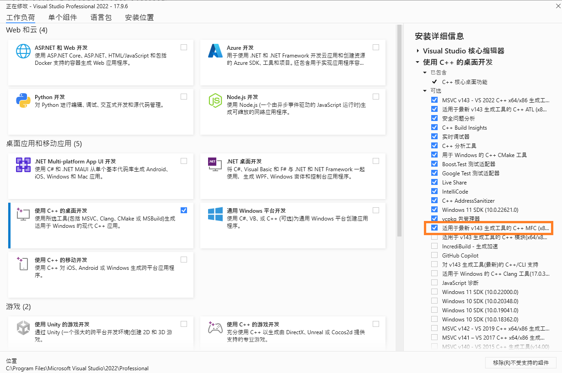Uncheck the Boost.Test 测试适配器 component
The width and height of the screenshot is (562, 373).
point(434,164)
